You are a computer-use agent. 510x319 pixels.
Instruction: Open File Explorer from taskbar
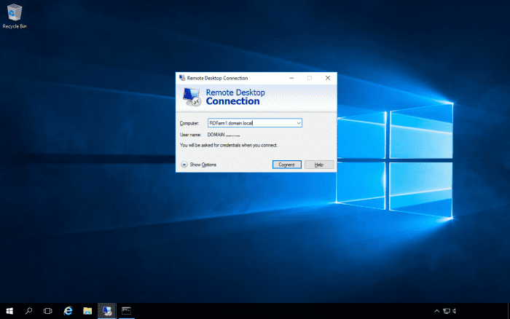tap(87, 311)
